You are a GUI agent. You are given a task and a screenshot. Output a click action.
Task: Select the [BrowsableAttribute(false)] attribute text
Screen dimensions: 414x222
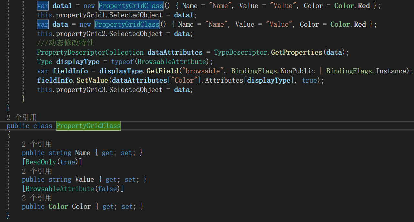(73, 189)
